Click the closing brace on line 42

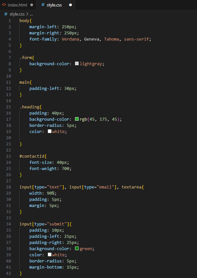coord(21,273)
